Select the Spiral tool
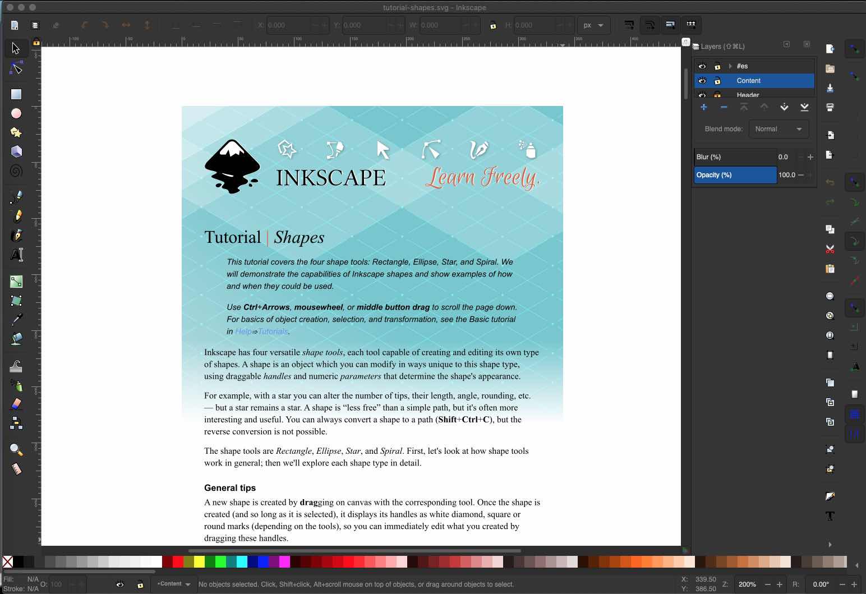 16,171
